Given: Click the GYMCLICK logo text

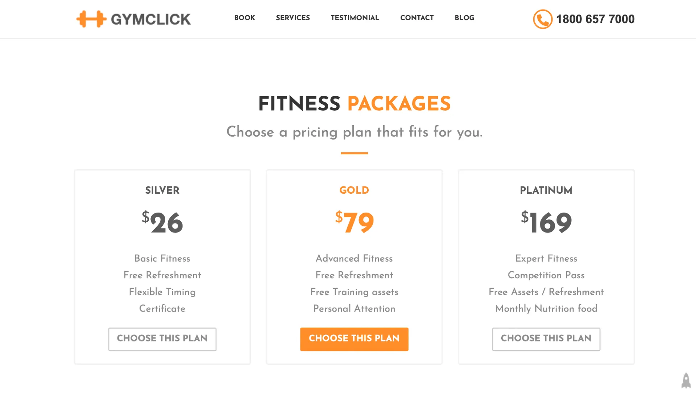Looking at the screenshot, I should 150,19.
